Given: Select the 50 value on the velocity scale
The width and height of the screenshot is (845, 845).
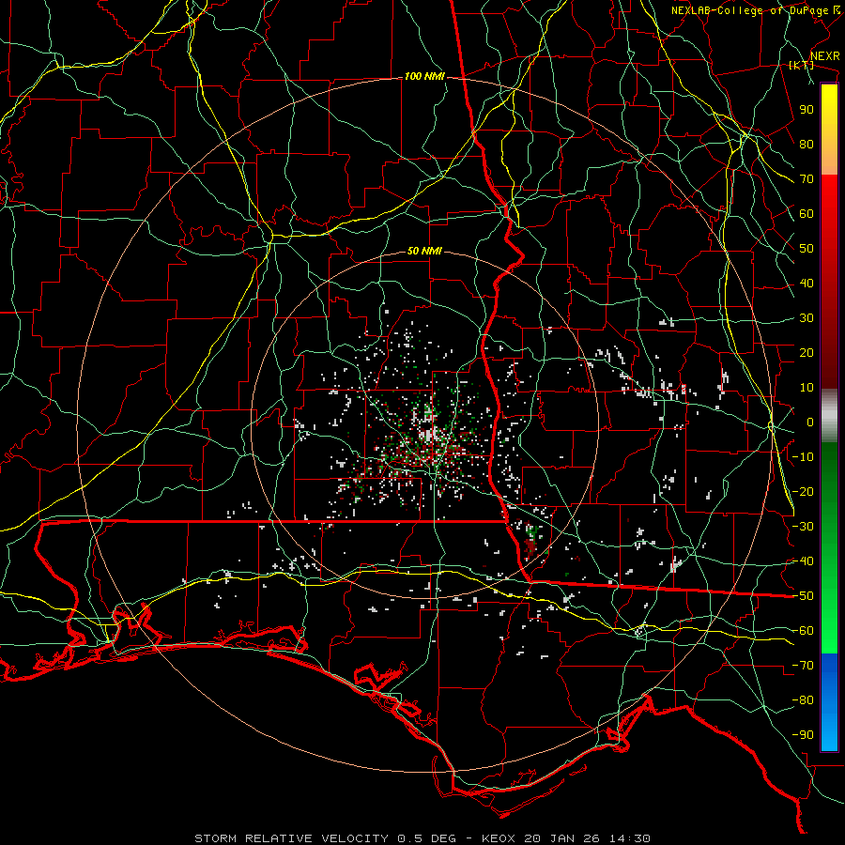Looking at the screenshot, I should (807, 249).
